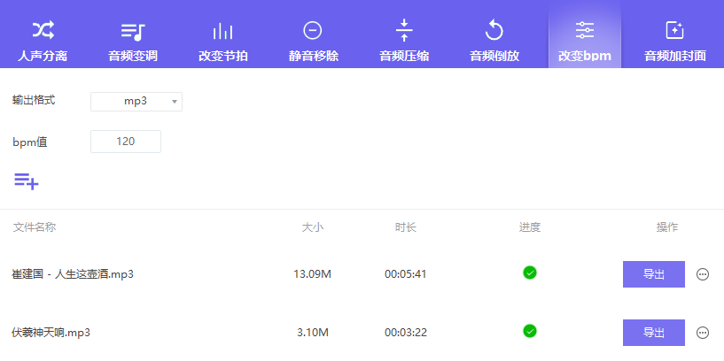
Task: Open more options for 伏羲神天响.mp3
Action: (703, 333)
